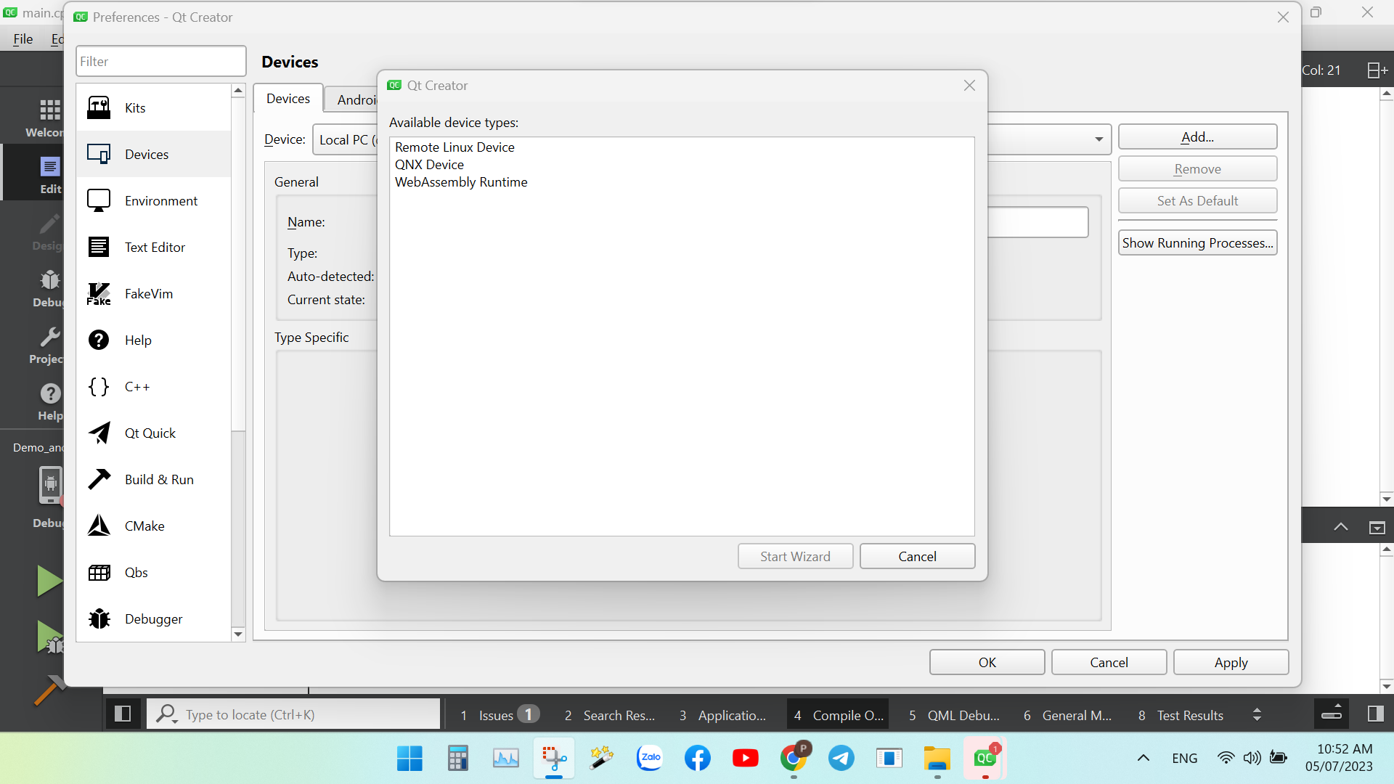Open Test Results output pane
The height and width of the screenshot is (784, 1394).
(1181, 714)
